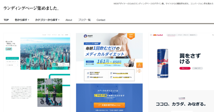The height and width of the screenshot is (112, 214).
Task: Open the Red Bull landing page thumbnail
Action: tap(181, 73)
